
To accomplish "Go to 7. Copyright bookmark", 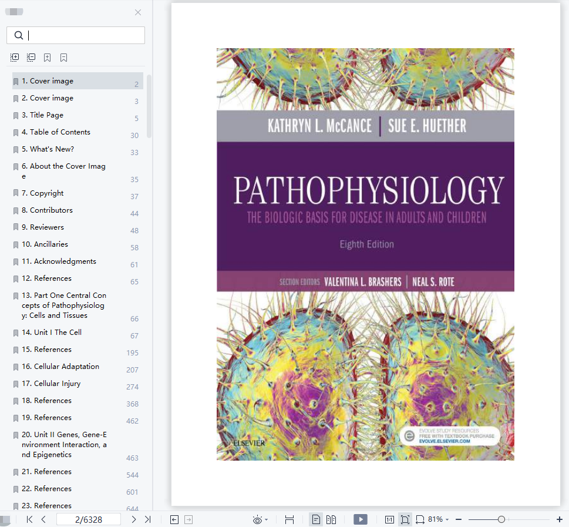I will tap(78, 193).
